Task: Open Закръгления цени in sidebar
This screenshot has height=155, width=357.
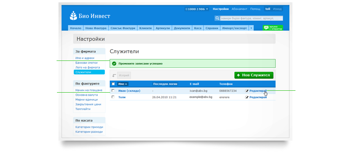Action: coord(88,104)
